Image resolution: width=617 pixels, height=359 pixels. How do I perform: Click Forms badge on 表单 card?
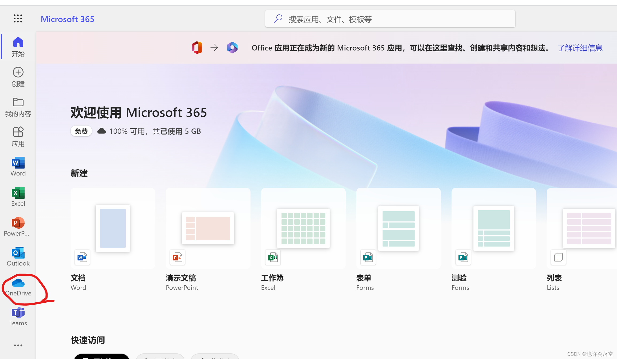[368, 257]
